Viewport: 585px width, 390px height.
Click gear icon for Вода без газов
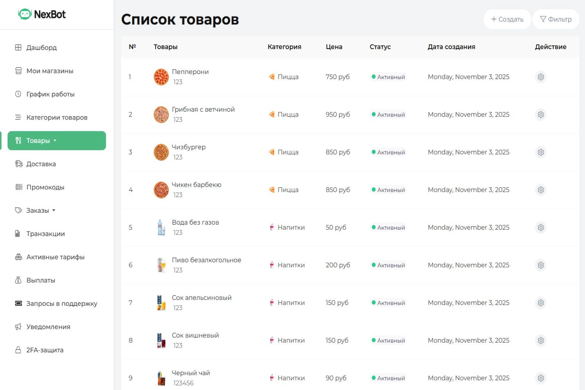click(x=541, y=227)
